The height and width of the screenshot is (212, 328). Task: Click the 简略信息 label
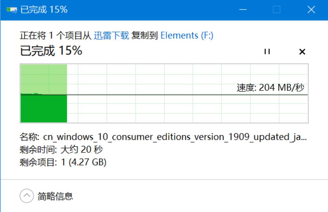click(55, 196)
